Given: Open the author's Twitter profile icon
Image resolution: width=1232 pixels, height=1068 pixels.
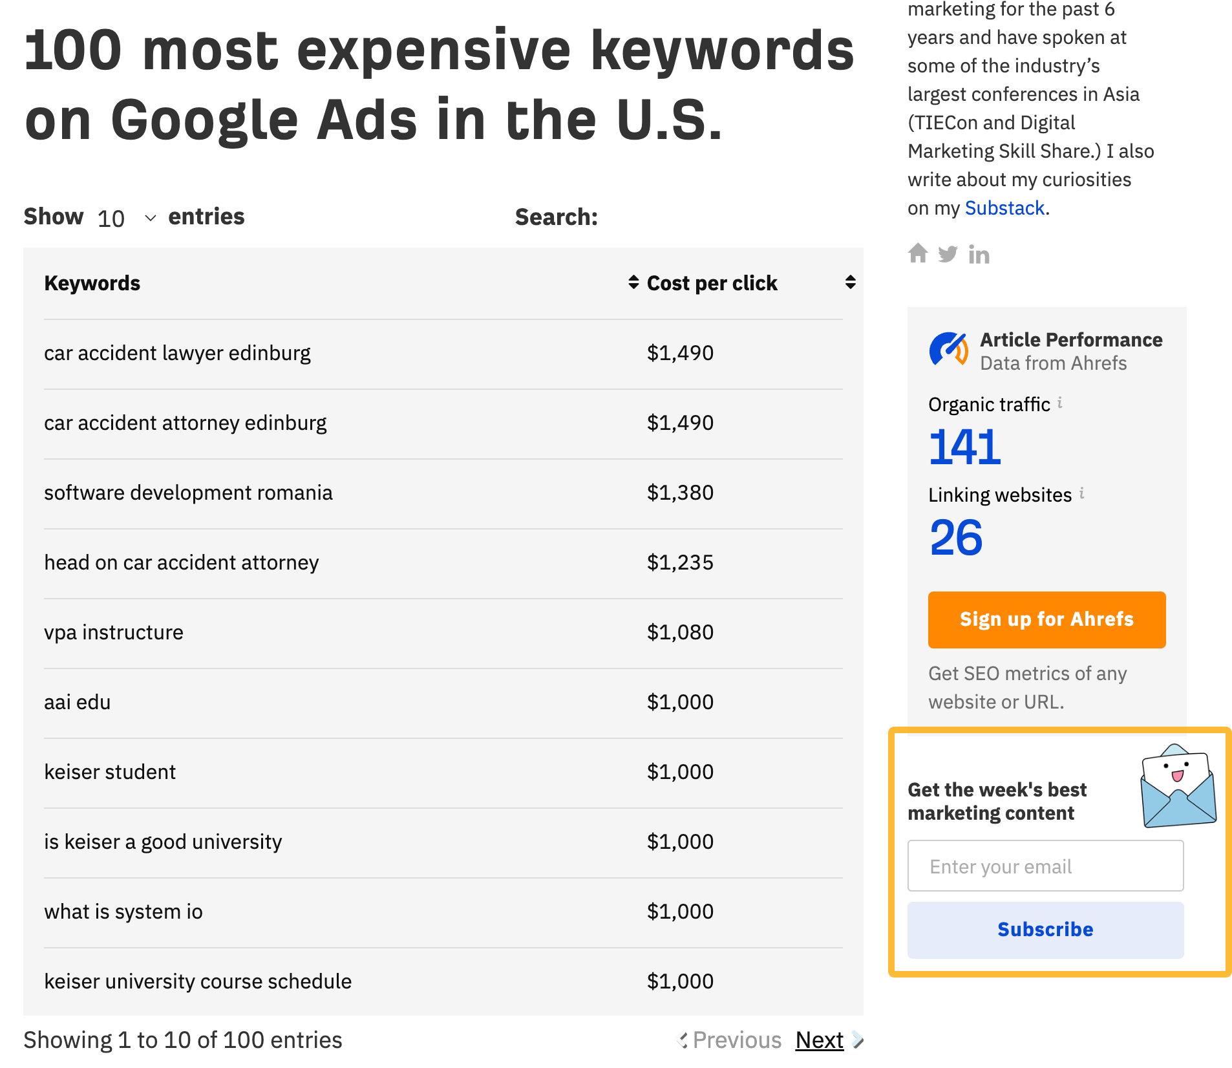Looking at the screenshot, I should pos(948,254).
